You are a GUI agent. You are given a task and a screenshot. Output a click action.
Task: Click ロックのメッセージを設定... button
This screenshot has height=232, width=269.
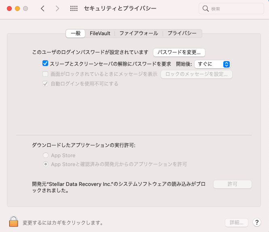pos(197,74)
